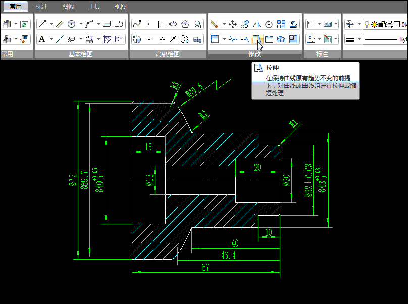Image resolution: width=408 pixels, height=304 pixels.
Task: Switch to the 常用 ribbon tab
Action: (x=15, y=6)
